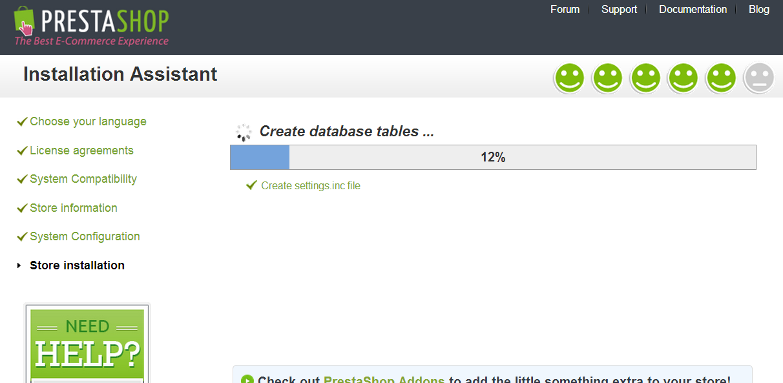Select the System Compatibility step
The width and height of the screenshot is (783, 383).
click(83, 179)
